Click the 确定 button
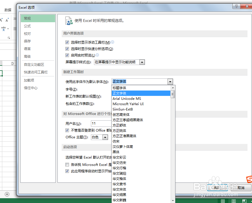Screen dimensions: 252x203 coord(217,188)
